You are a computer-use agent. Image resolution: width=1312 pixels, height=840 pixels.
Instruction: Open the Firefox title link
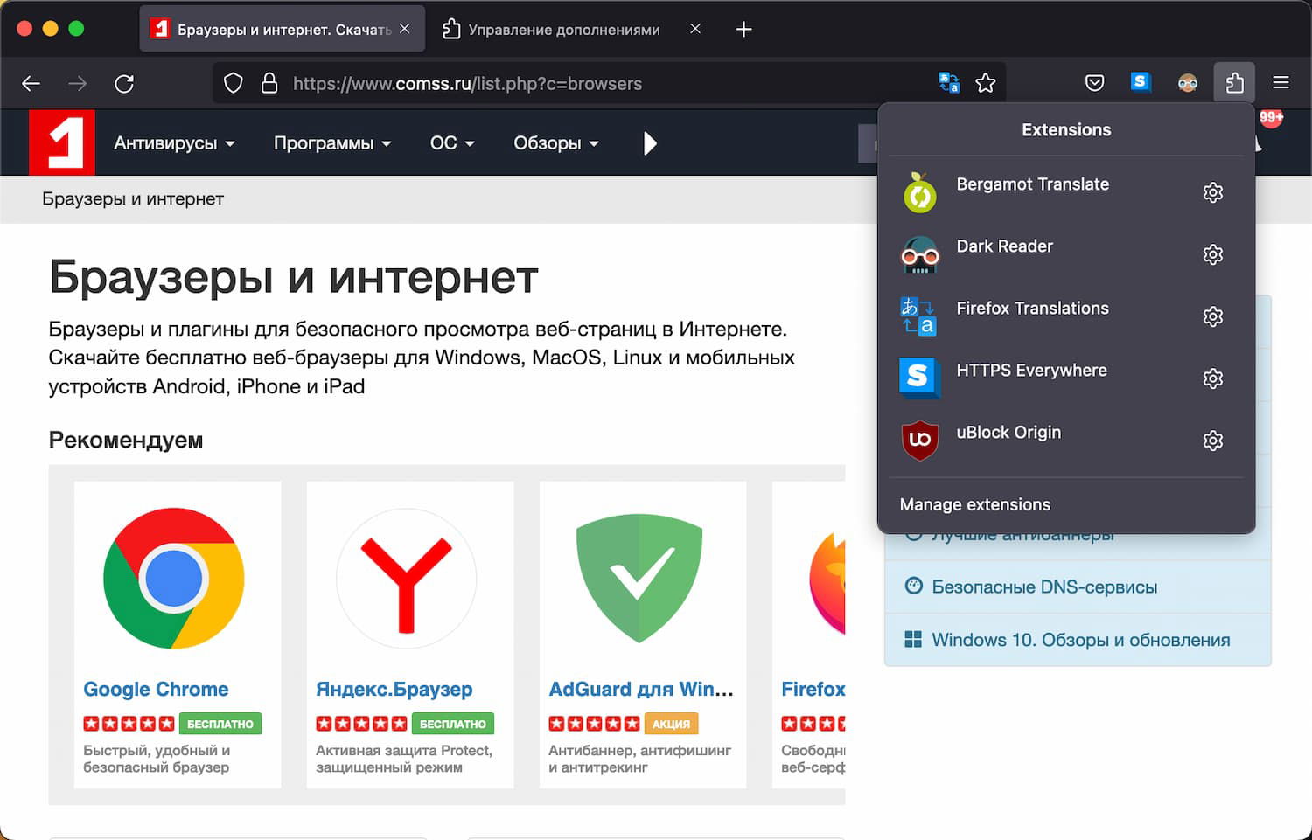coord(813,689)
